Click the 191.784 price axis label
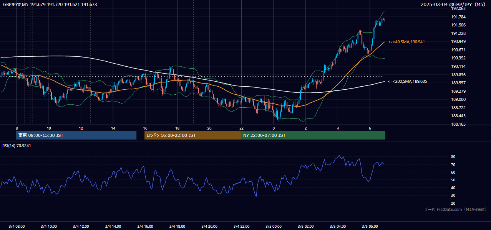The height and width of the screenshot is (230, 491). coord(458,17)
